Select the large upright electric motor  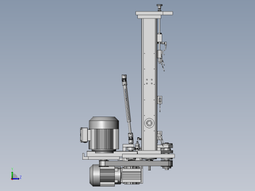(103, 135)
